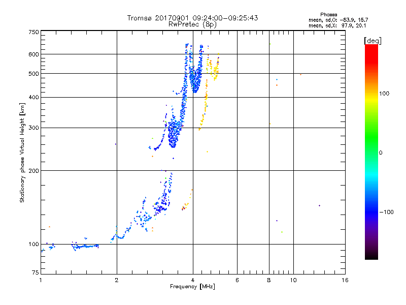Click the y-axis tick label '750'
Image resolution: width=406 pixels, height=305 pixels.
click(33, 32)
